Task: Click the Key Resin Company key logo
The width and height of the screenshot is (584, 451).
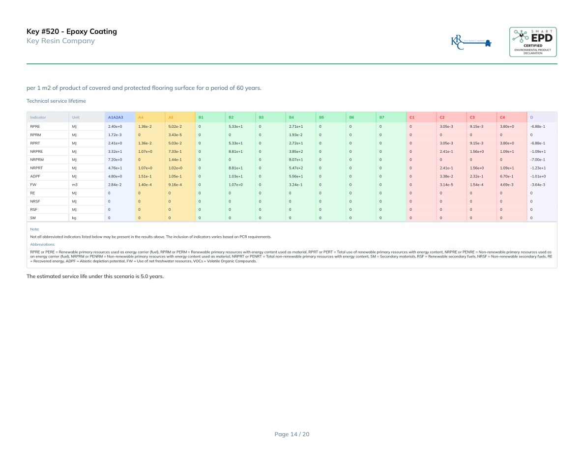Action: (471, 42)
